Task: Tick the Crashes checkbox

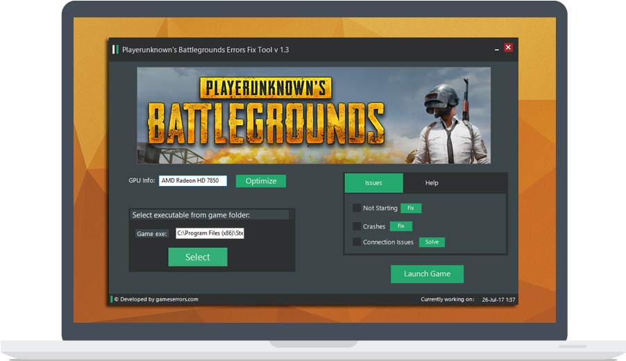Action: (357, 226)
